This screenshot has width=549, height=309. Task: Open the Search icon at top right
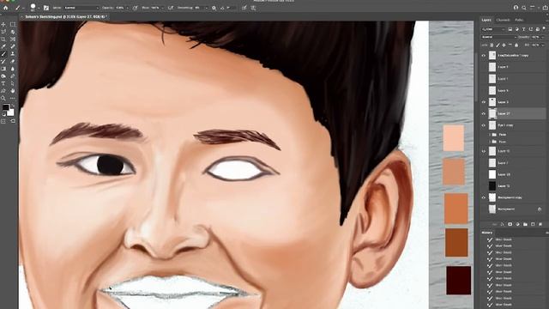pos(524,8)
